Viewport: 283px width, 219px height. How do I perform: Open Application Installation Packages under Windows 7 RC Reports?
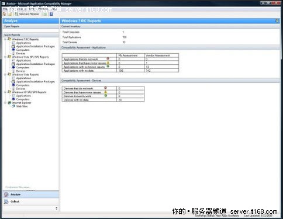tap(36, 46)
